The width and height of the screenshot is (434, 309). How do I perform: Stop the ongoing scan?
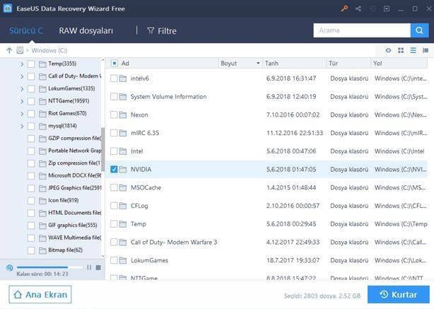pos(98,267)
